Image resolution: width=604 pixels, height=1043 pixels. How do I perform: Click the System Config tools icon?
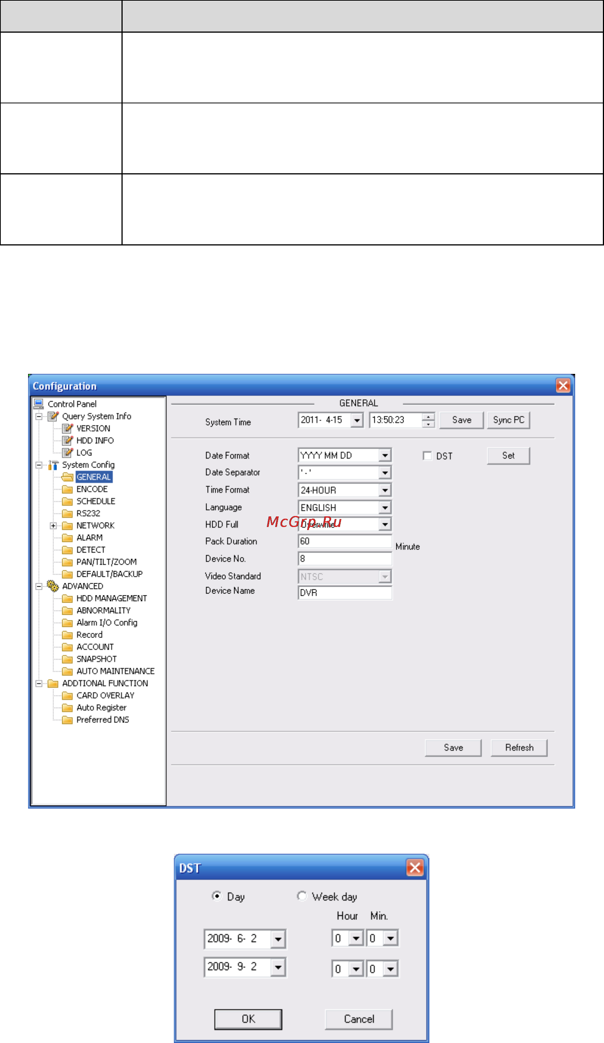[x=53, y=465]
